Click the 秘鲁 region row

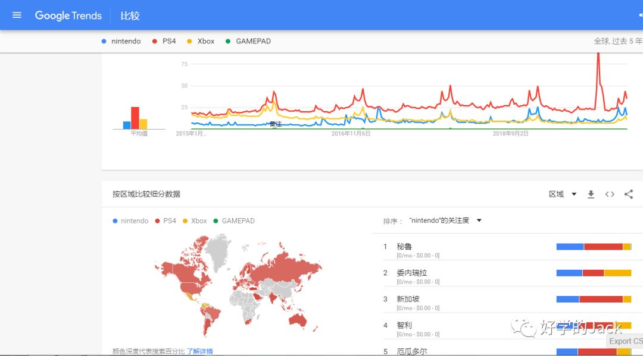pos(405,247)
